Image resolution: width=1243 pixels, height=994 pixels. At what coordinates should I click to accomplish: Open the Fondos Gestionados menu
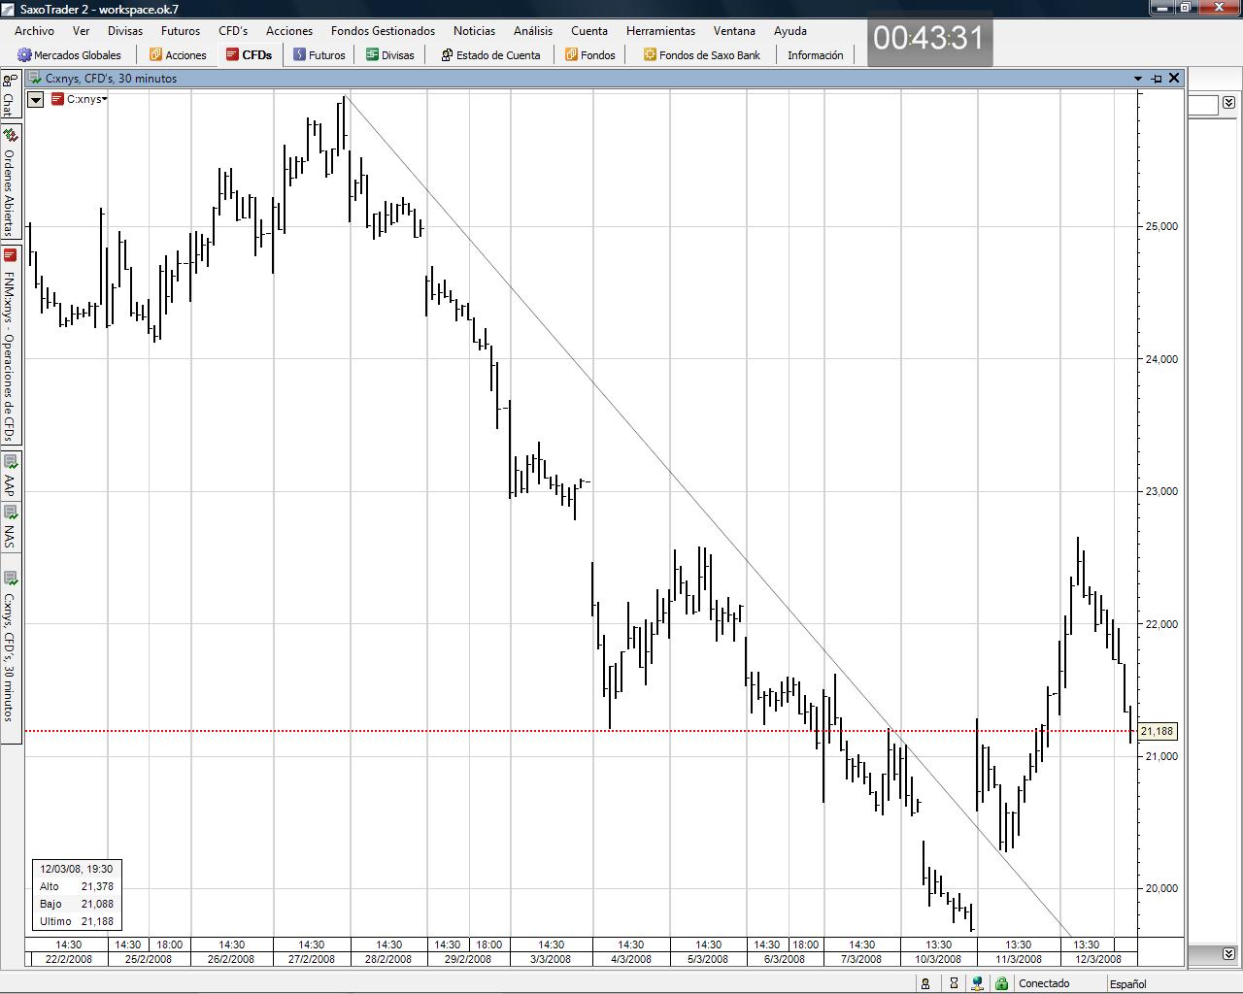383,31
